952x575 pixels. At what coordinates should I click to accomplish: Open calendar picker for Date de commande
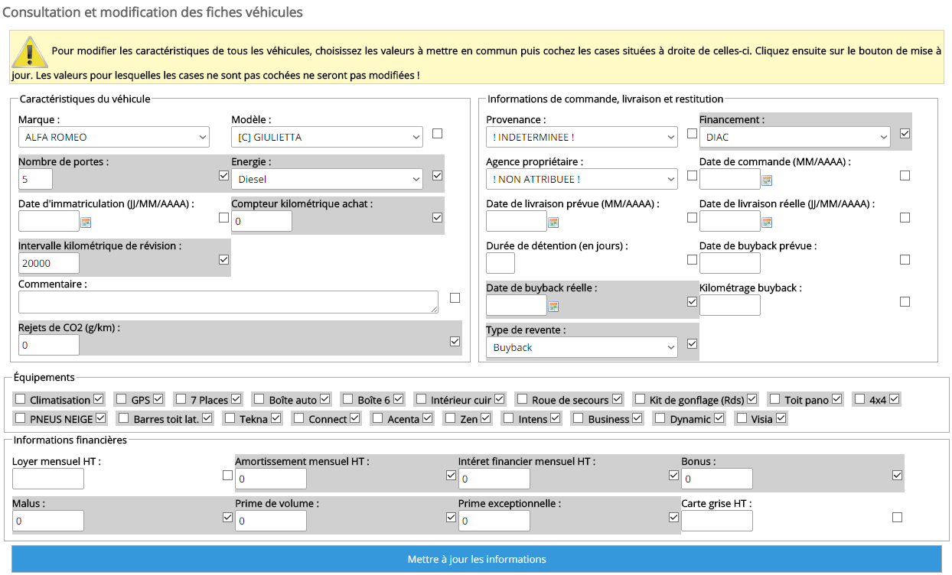point(767,180)
